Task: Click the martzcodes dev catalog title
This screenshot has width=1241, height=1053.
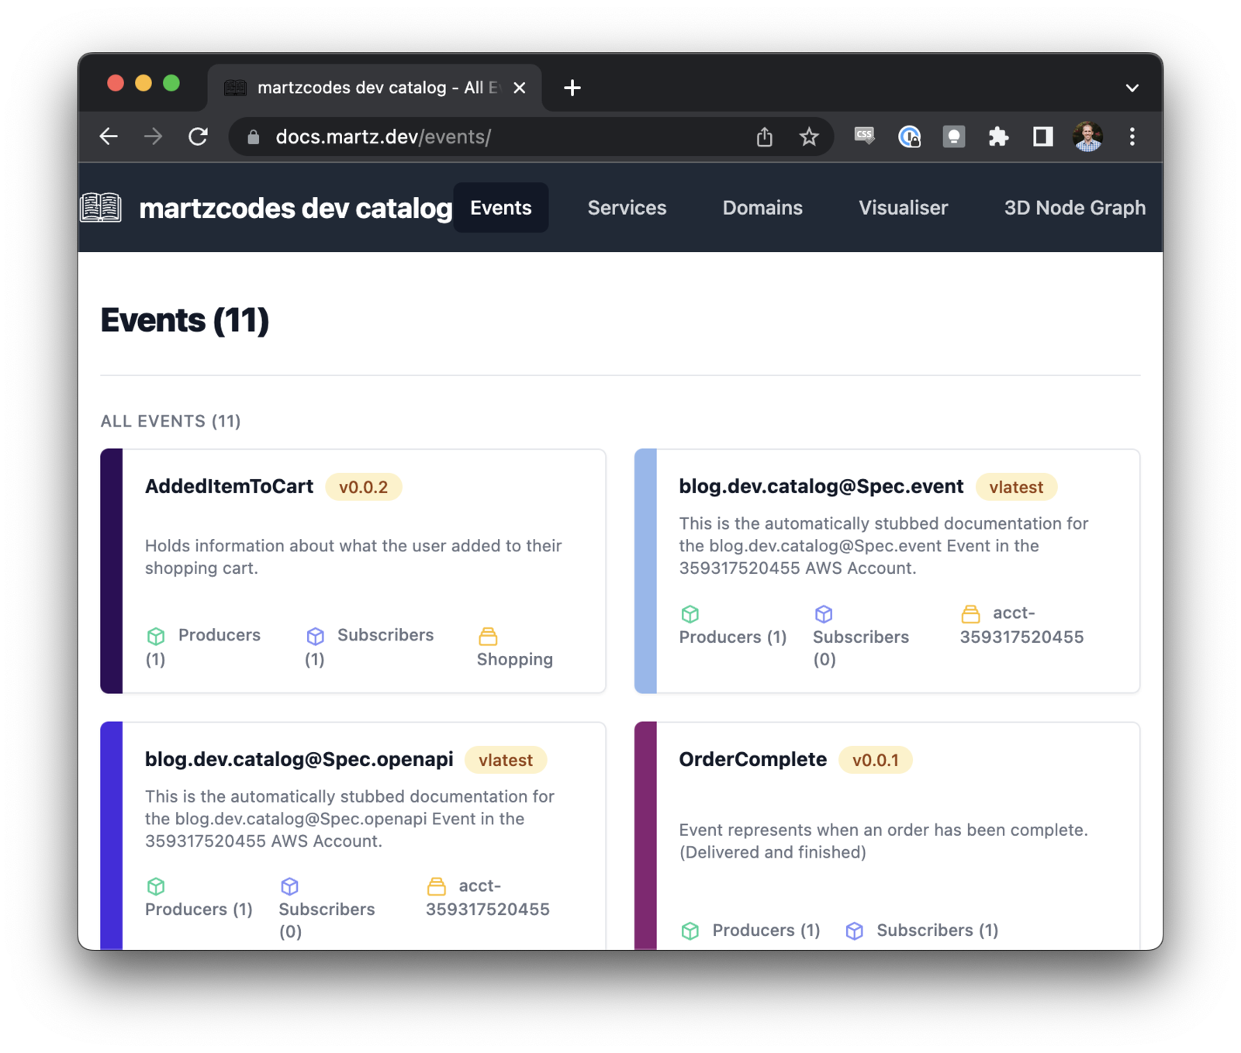Action: click(296, 208)
